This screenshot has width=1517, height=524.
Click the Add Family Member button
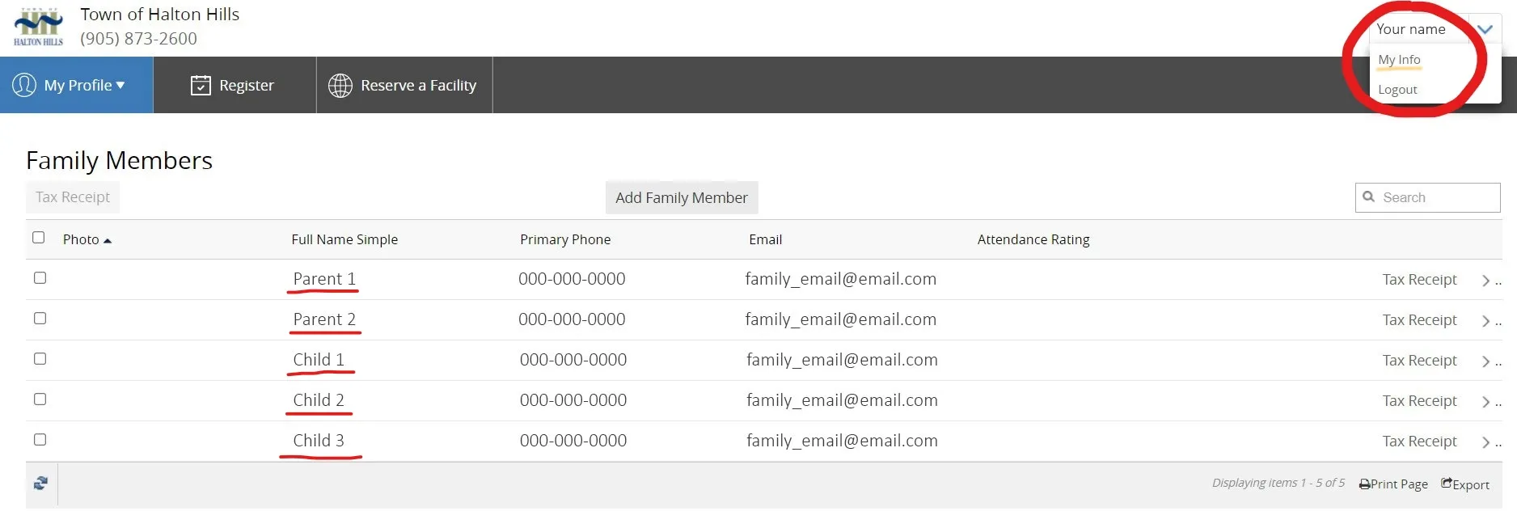coord(682,197)
